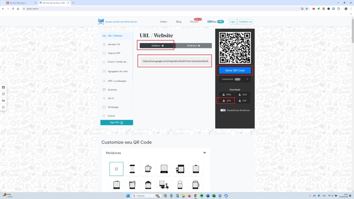Viewport: 354px width, 199px height.
Task: Open the browser home page
Action: click(18, 9)
